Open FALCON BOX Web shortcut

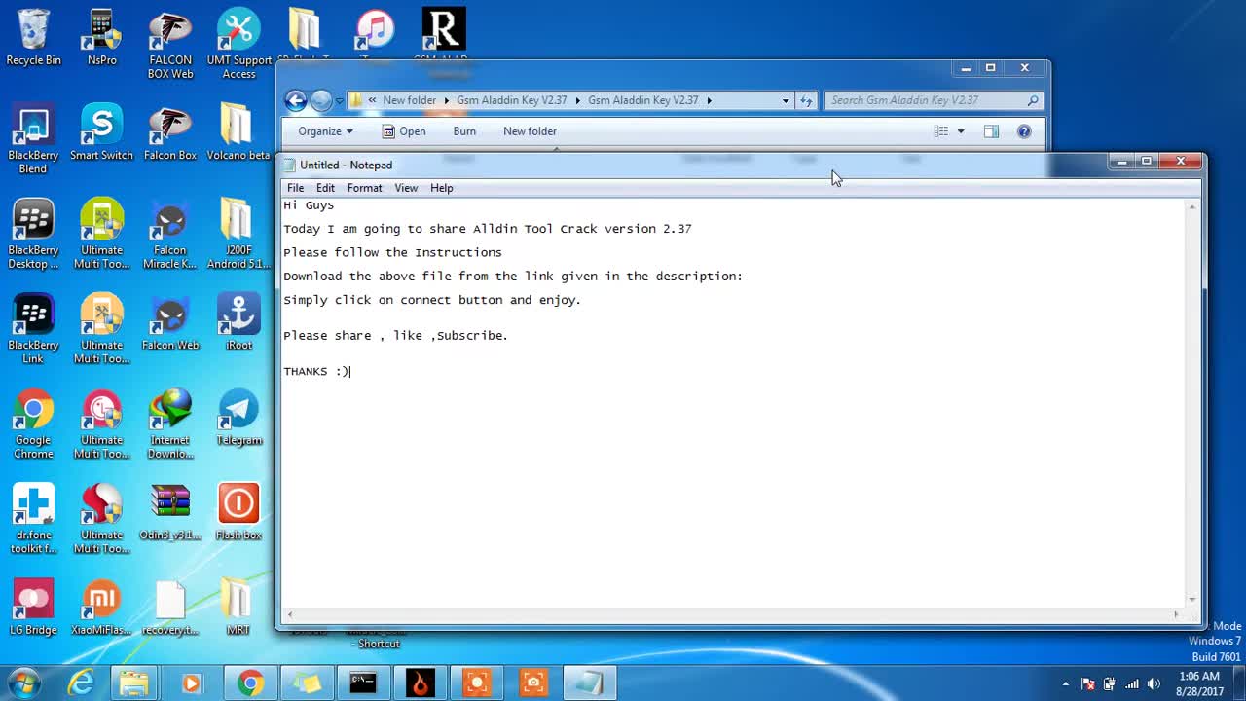point(170,45)
